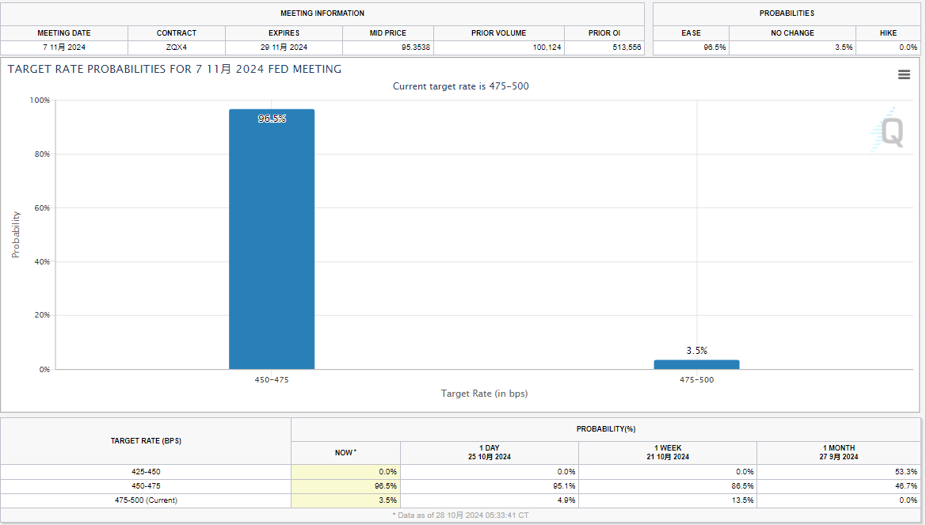Select the ZQX4 contract cell
Image resolution: width=926 pixels, height=525 pixels.
click(177, 48)
